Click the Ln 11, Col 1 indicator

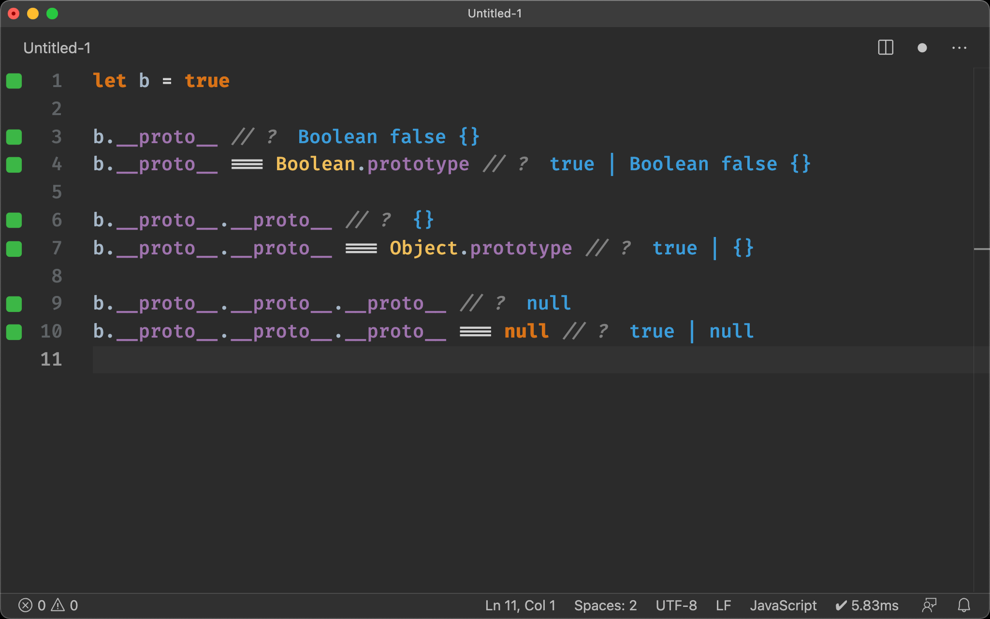(520, 605)
